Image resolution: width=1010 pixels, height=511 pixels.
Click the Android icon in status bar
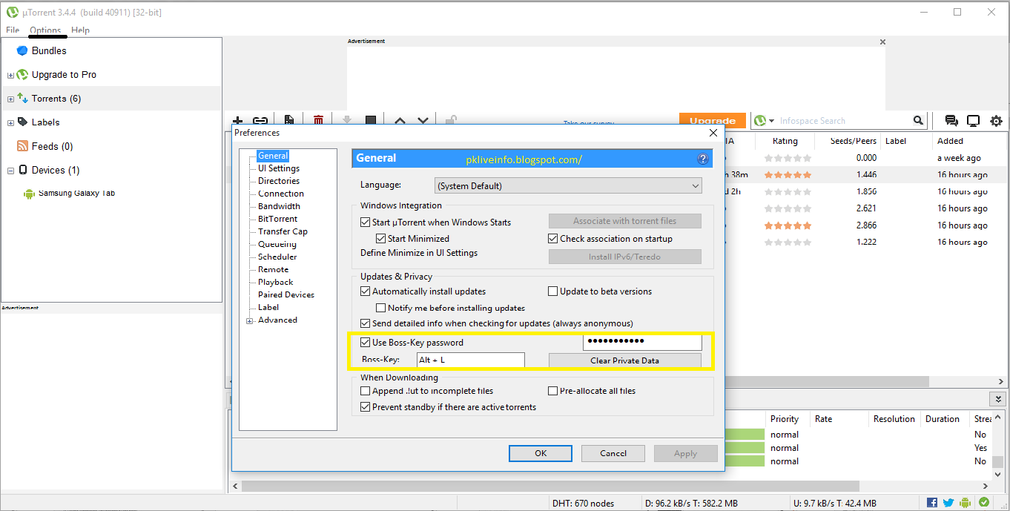click(x=966, y=503)
